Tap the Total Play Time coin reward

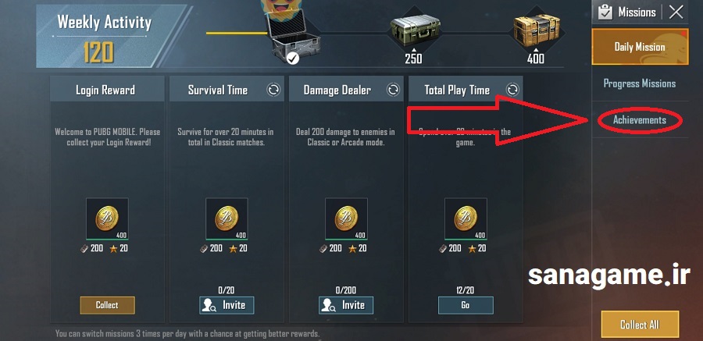466,218
